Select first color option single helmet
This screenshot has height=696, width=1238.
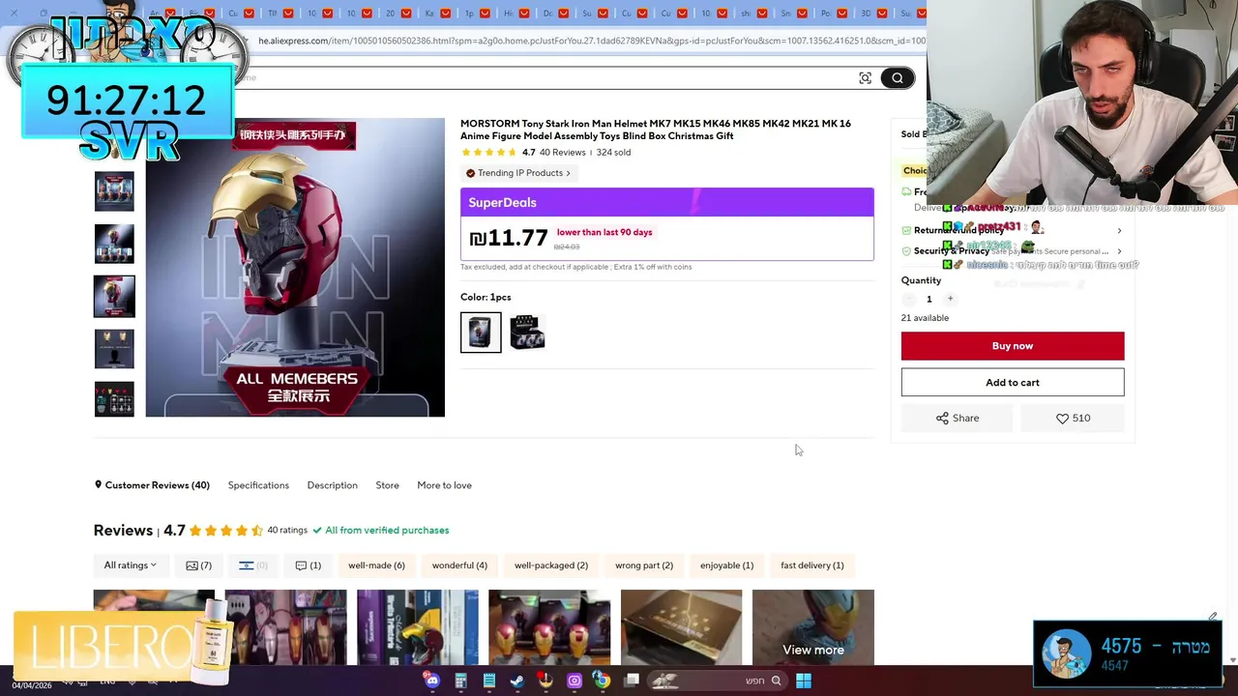481,333
